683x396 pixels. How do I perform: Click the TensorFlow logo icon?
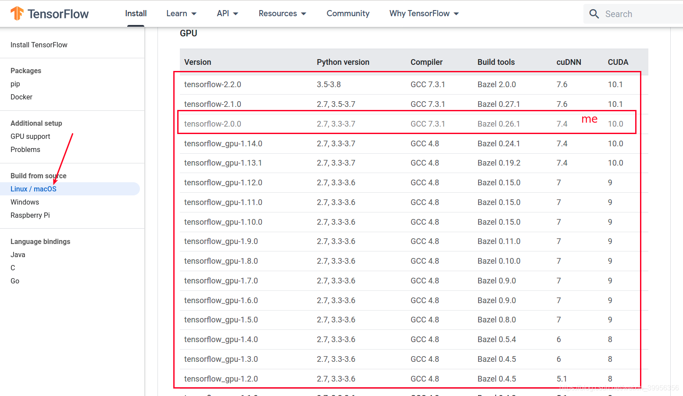point(17,14)
